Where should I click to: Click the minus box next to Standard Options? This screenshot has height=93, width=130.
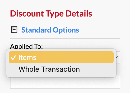click(14, 29)
